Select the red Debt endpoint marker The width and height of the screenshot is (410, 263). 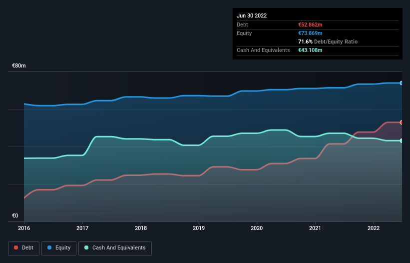tap(402, 122)
